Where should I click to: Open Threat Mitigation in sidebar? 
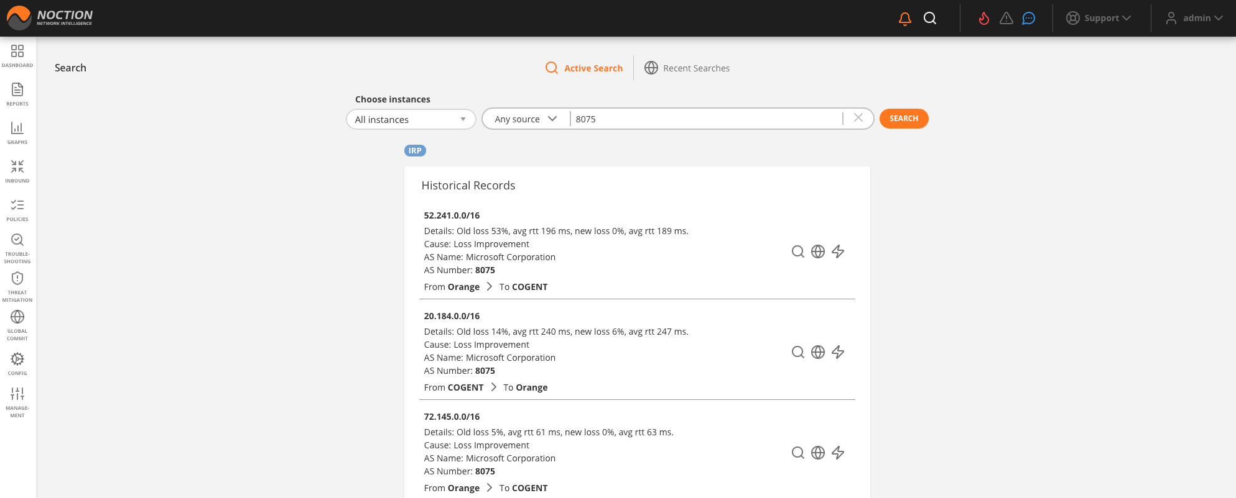coord(17,287)
